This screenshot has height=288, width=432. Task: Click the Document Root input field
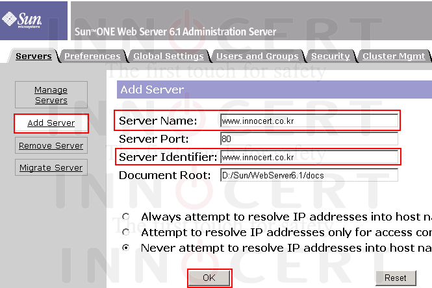click(x=309, y=175)
